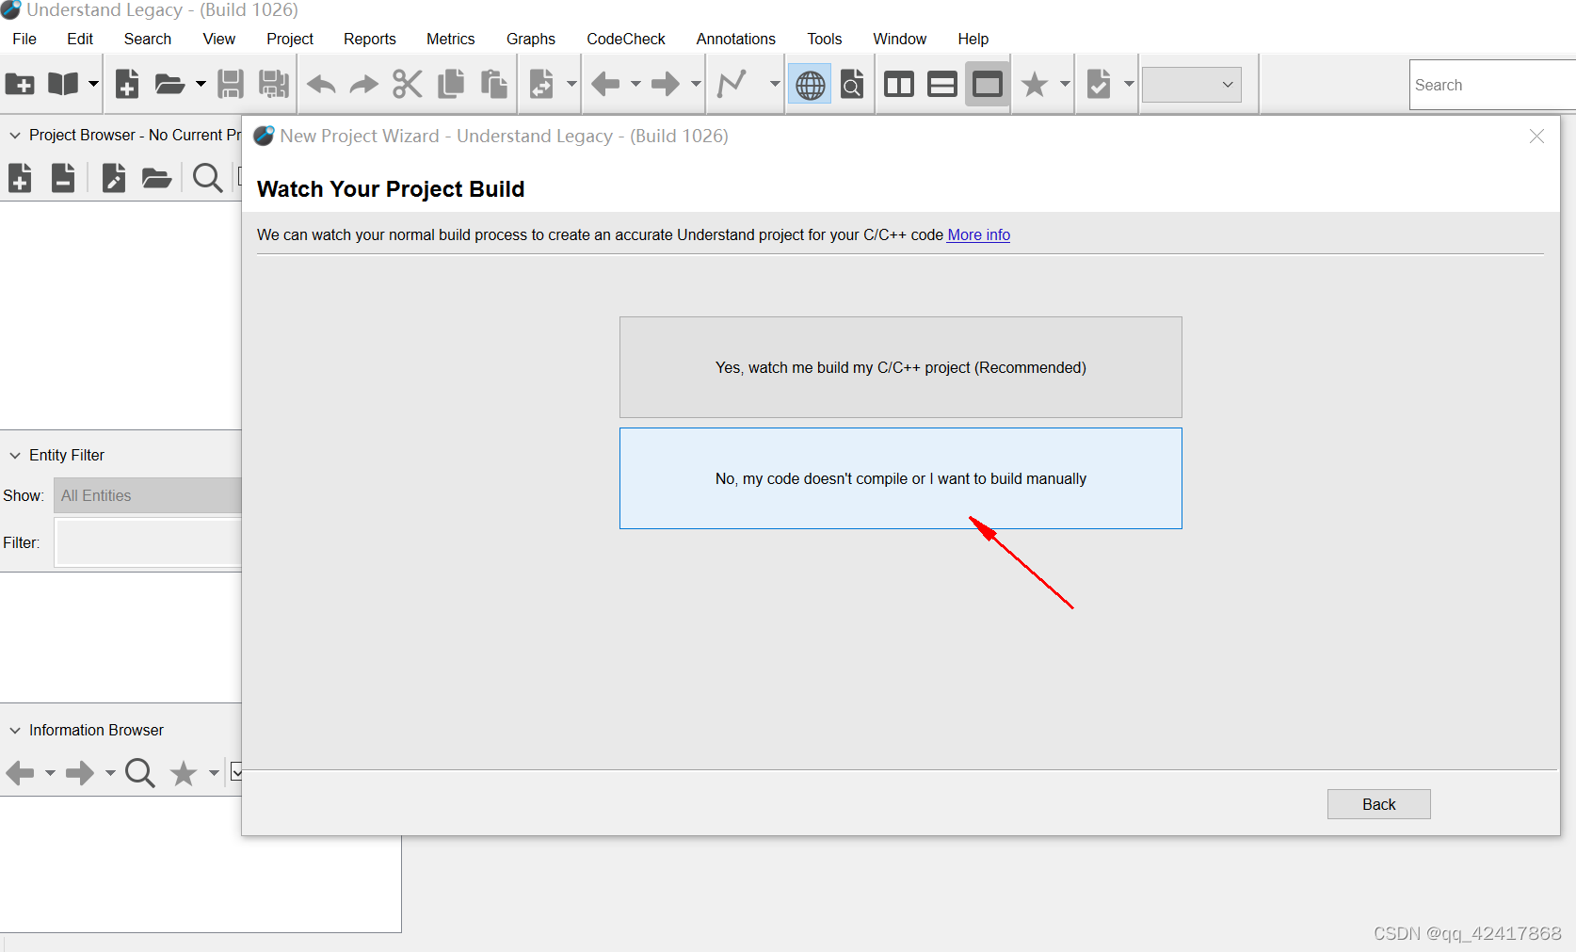The width and height of the screenshot is (1576, 952).
Task: Click Add file icon in Project Browser
Action: (20, 177)
